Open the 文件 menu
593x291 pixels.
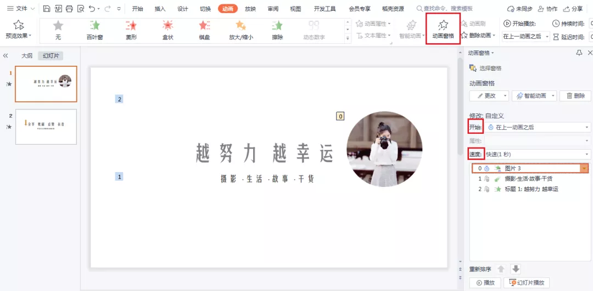coord(21,9)
